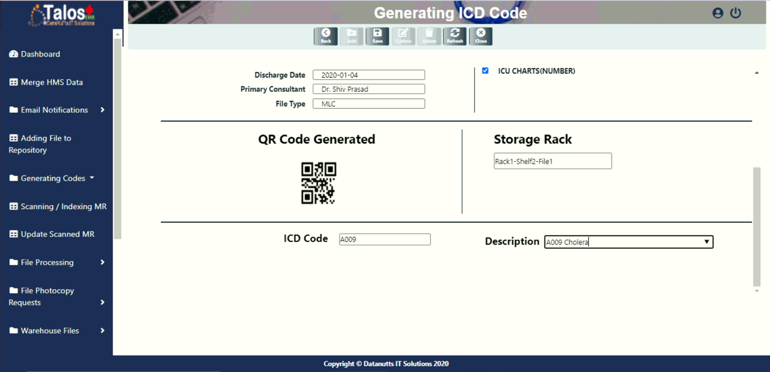The height and width of the screenshot is (372, 770).
Task: Click the Back toolbar icon
Action: [x=326, y=36]
